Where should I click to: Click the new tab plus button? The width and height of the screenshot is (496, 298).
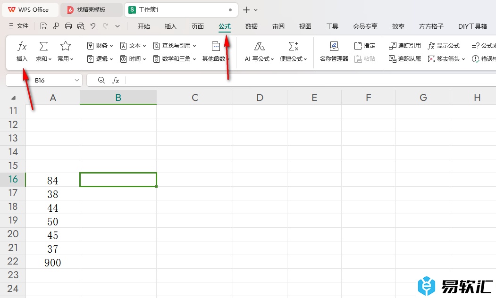tap(246, 10)
